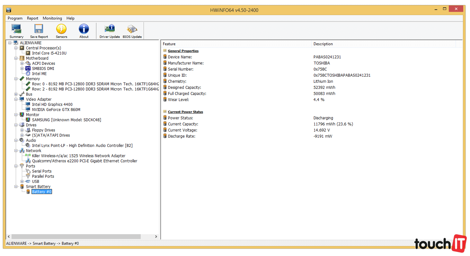Expand the SMBIOS DMI node

[x=22, y=69]
